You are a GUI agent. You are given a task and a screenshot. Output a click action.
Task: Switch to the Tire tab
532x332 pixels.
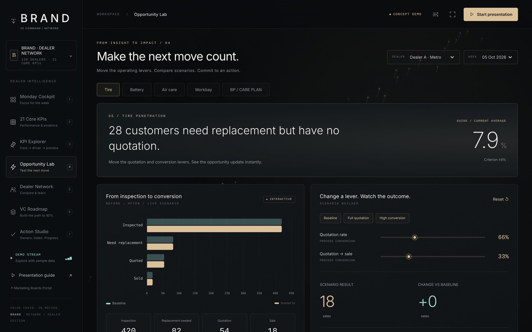(x=108, y=90)
